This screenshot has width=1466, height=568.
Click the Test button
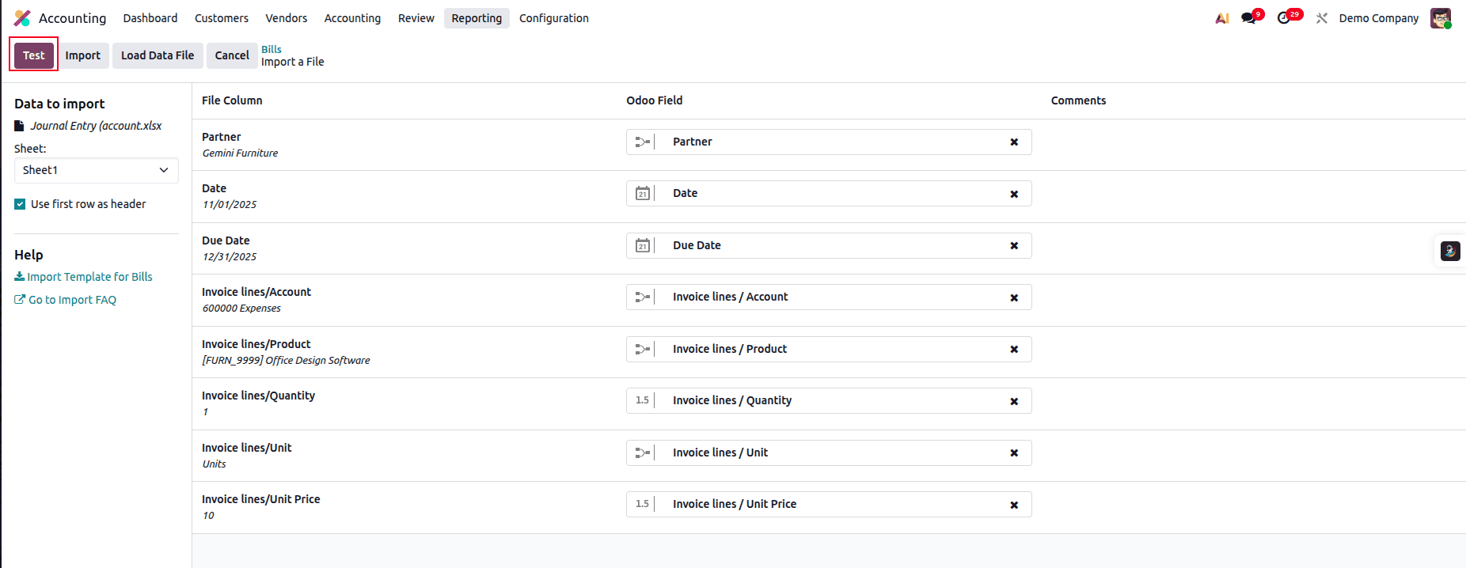(34, 55)
